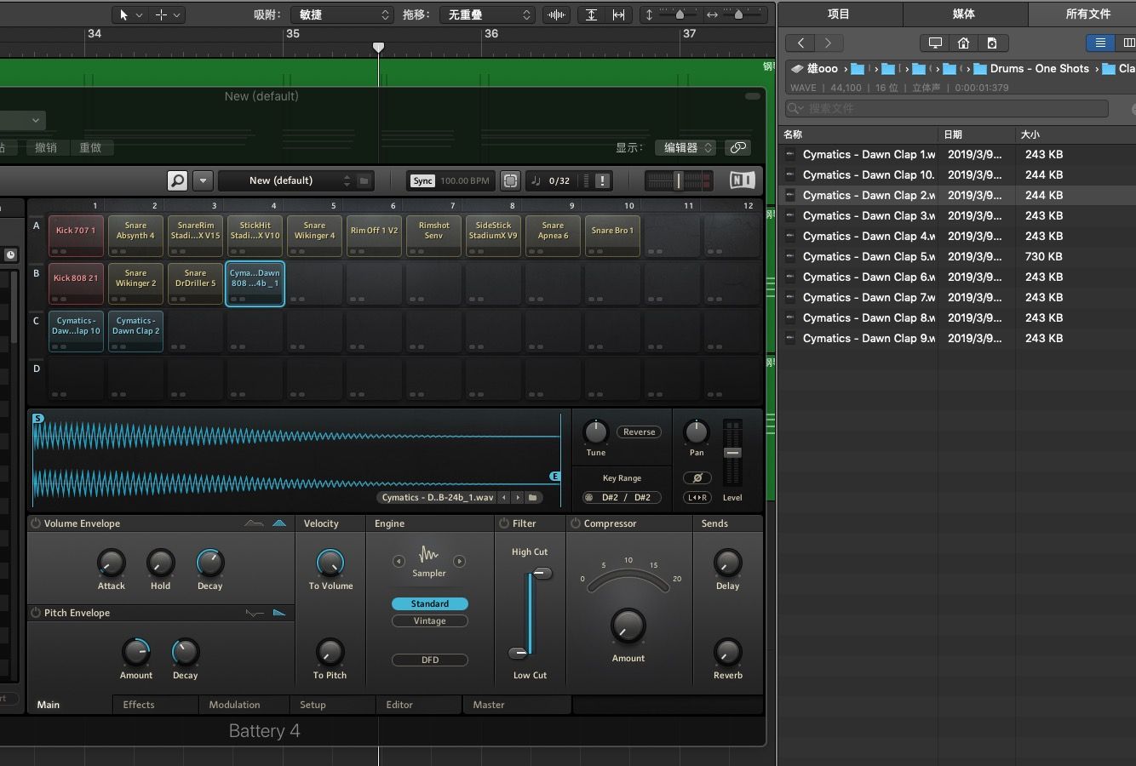Select the AHD volume envelope shape icon
Viewport: 1136px width, 766px height.
254,523
